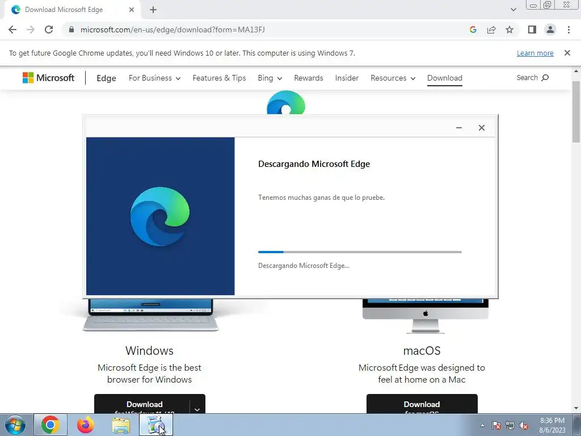Screen dimensions: 581x436
Task: Close the Edge installer dialog
Action: 481,128
